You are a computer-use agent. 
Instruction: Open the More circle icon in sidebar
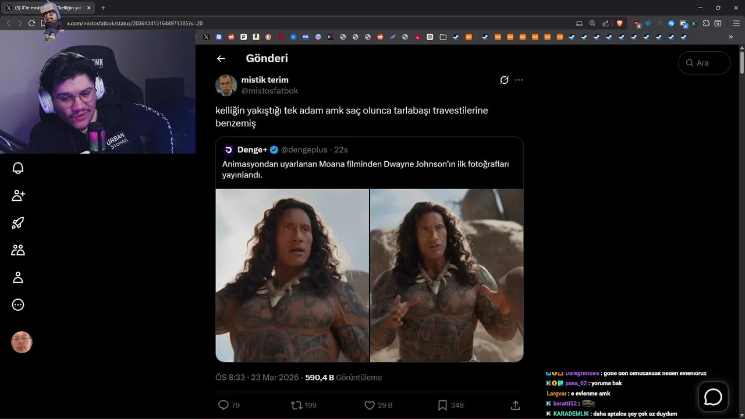(x=18, y=305)
